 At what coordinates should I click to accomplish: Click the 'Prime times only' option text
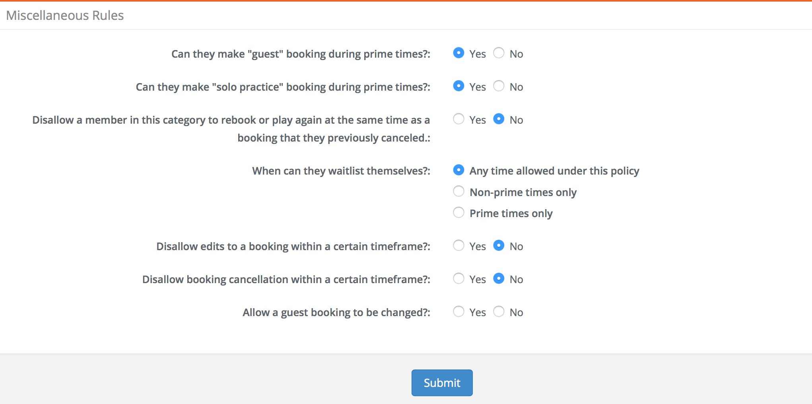(x=511, y=214)
